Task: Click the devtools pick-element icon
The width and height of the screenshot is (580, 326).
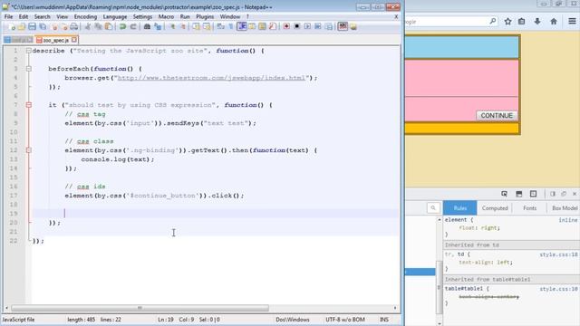Action: click(x=504, y=194)
